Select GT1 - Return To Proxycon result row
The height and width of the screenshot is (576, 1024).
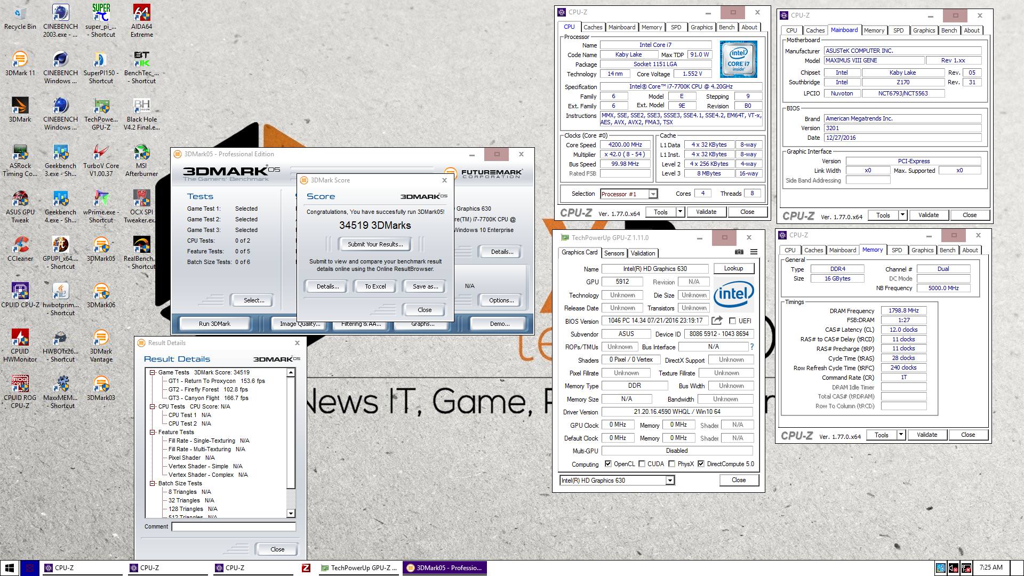tap(217, 381)
